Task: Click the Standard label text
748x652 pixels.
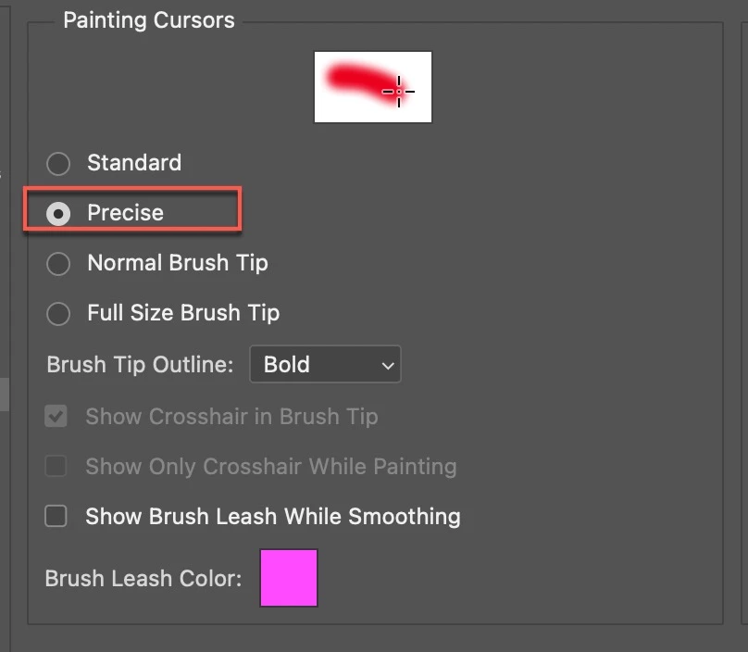Action: pyautogui.click(x=134, y=163)
